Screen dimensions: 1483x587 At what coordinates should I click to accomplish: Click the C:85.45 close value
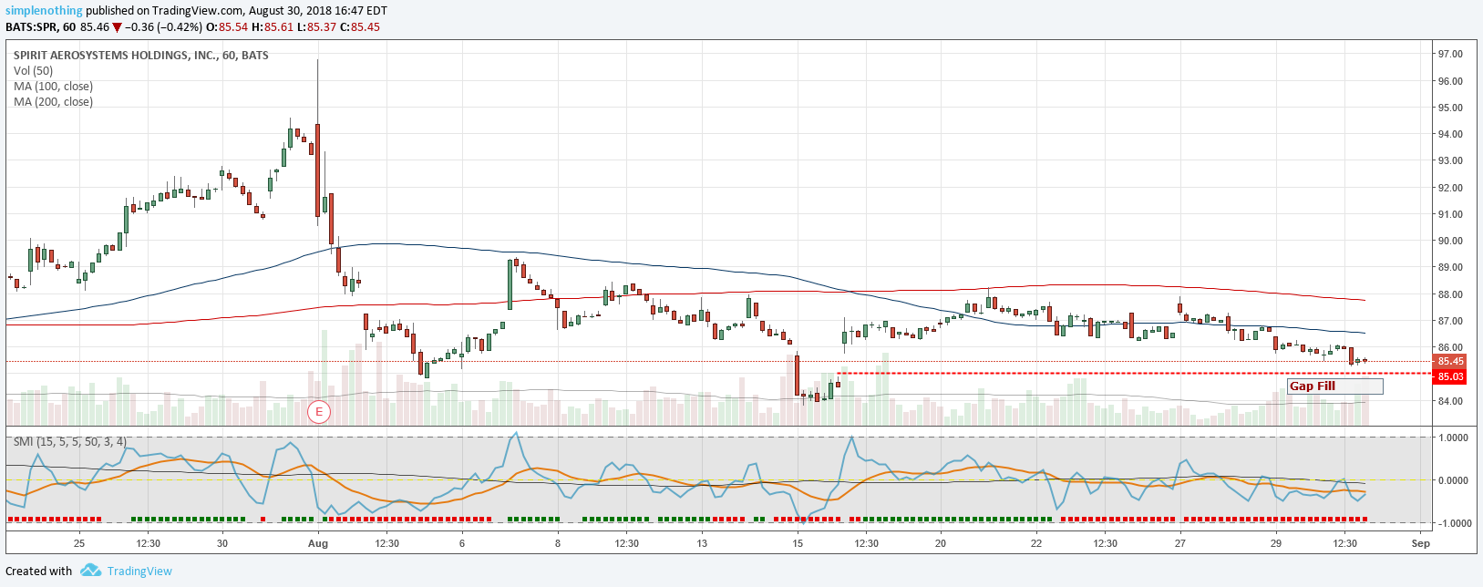(x=360, y=27)
